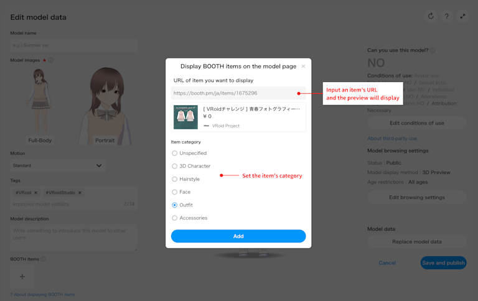Select the 3D Character category

[174, 166]
